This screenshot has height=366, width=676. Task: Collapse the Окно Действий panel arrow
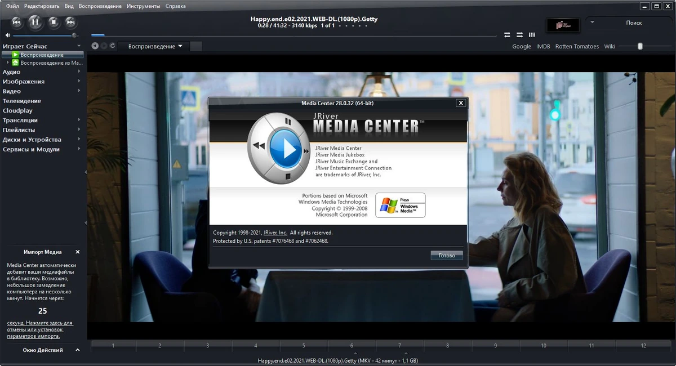(x=78, y=350)
